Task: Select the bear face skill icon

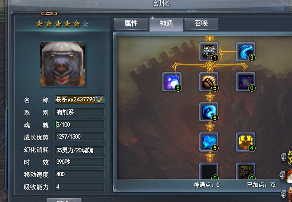Action: (x=209, y=51)
